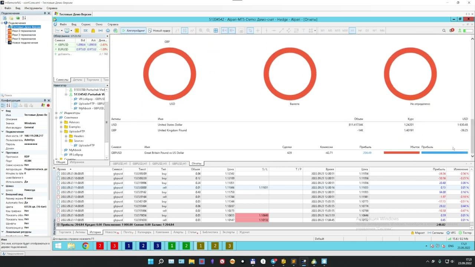Collapse the Советники tree node
Viewport: 475px width, 267px height.
pos(56,118)
